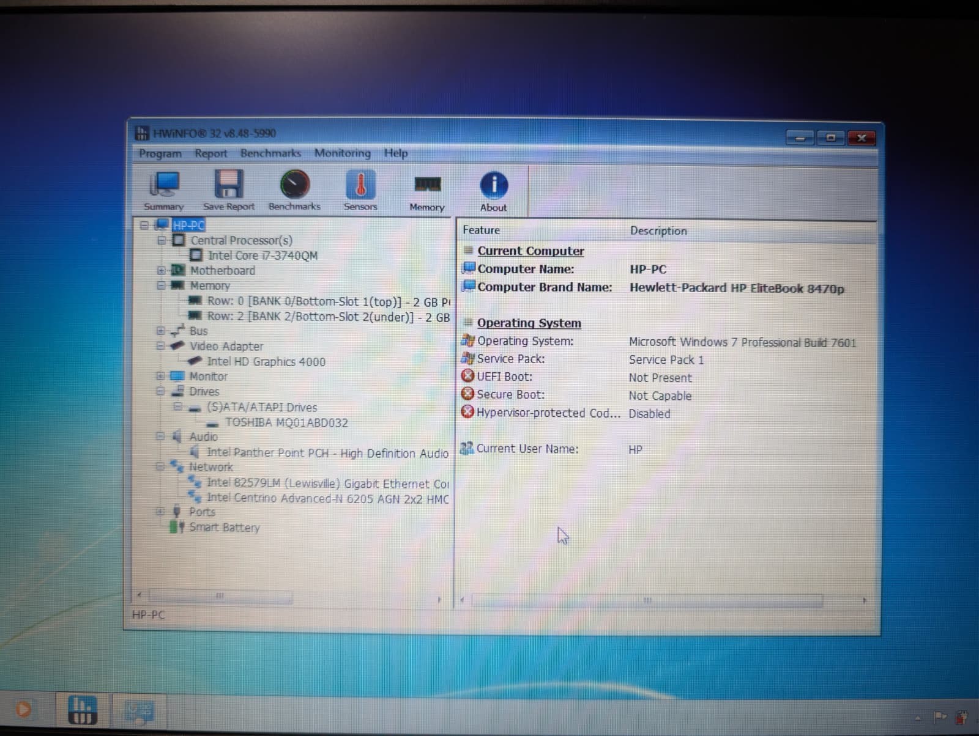979x736 pixels.
Task: Click the Audio speaker icon
Action: tap(177, 436)
